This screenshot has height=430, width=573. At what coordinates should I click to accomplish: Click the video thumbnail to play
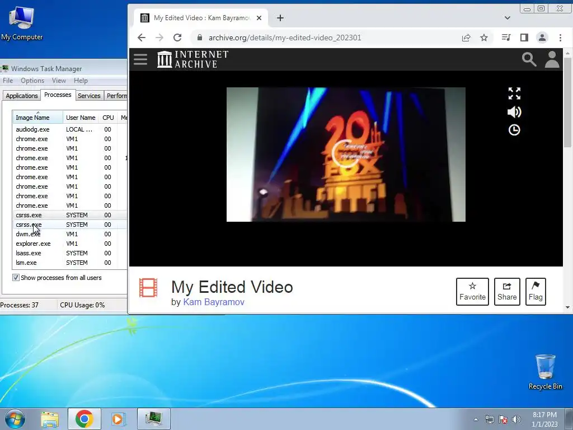346,155
